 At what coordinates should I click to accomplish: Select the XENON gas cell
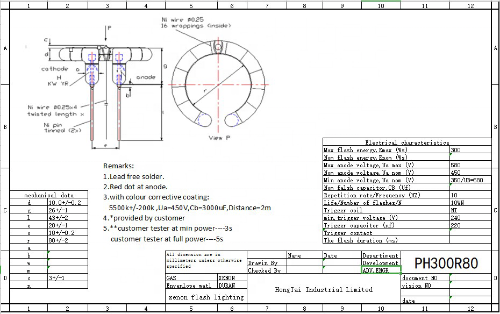[x=232, y=277]
